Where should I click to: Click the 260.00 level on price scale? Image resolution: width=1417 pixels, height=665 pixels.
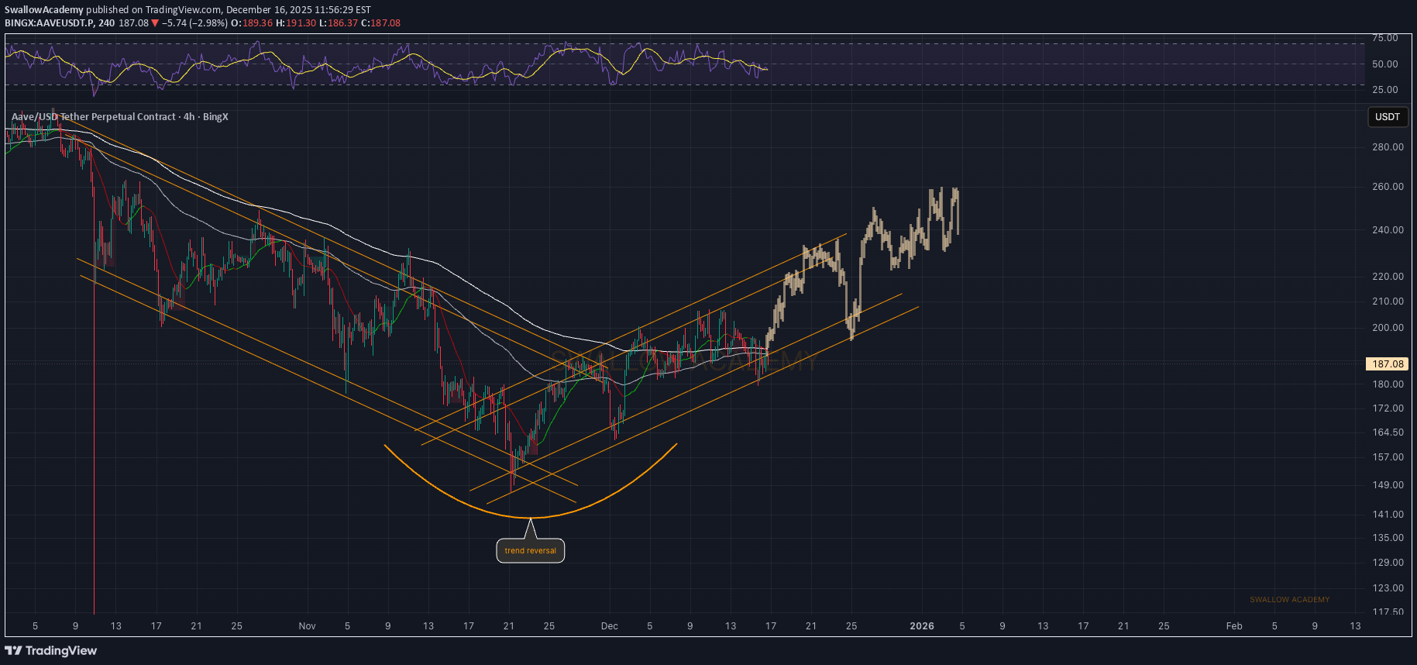click(1387, 187)
